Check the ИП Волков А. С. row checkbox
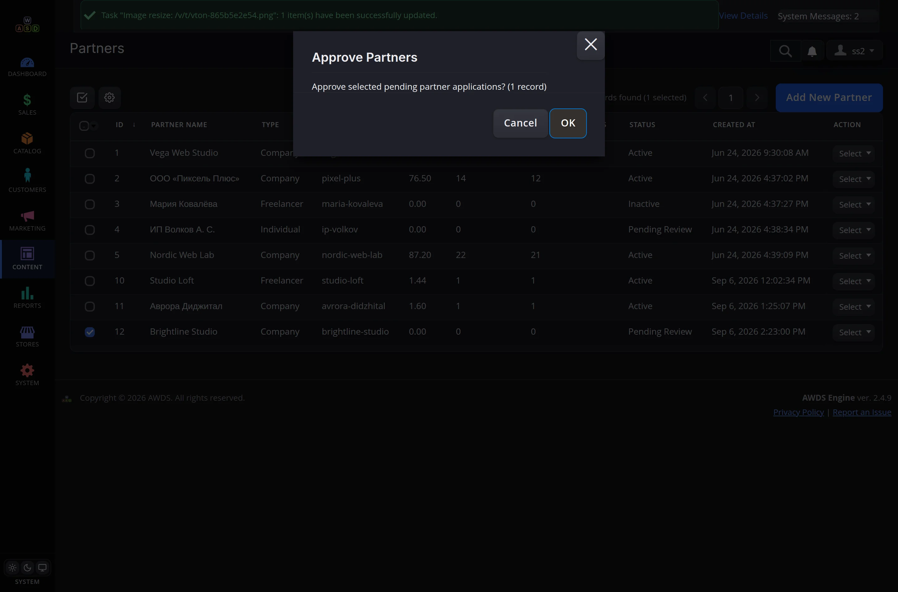Viewport: 898px width, 592px height. click(x=89, y=230)
